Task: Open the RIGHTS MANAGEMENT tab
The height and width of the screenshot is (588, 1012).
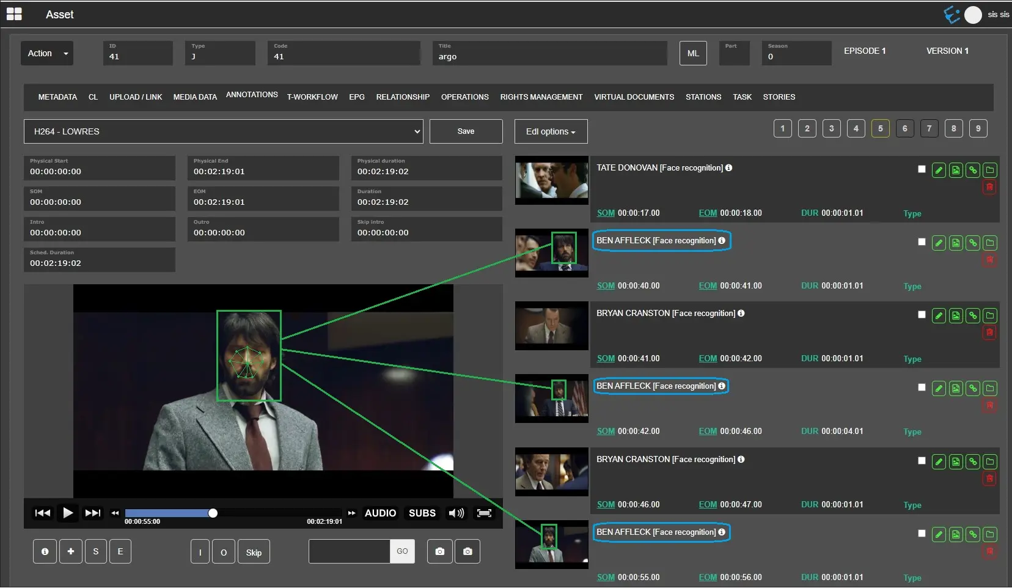Action: pos(541,97)
